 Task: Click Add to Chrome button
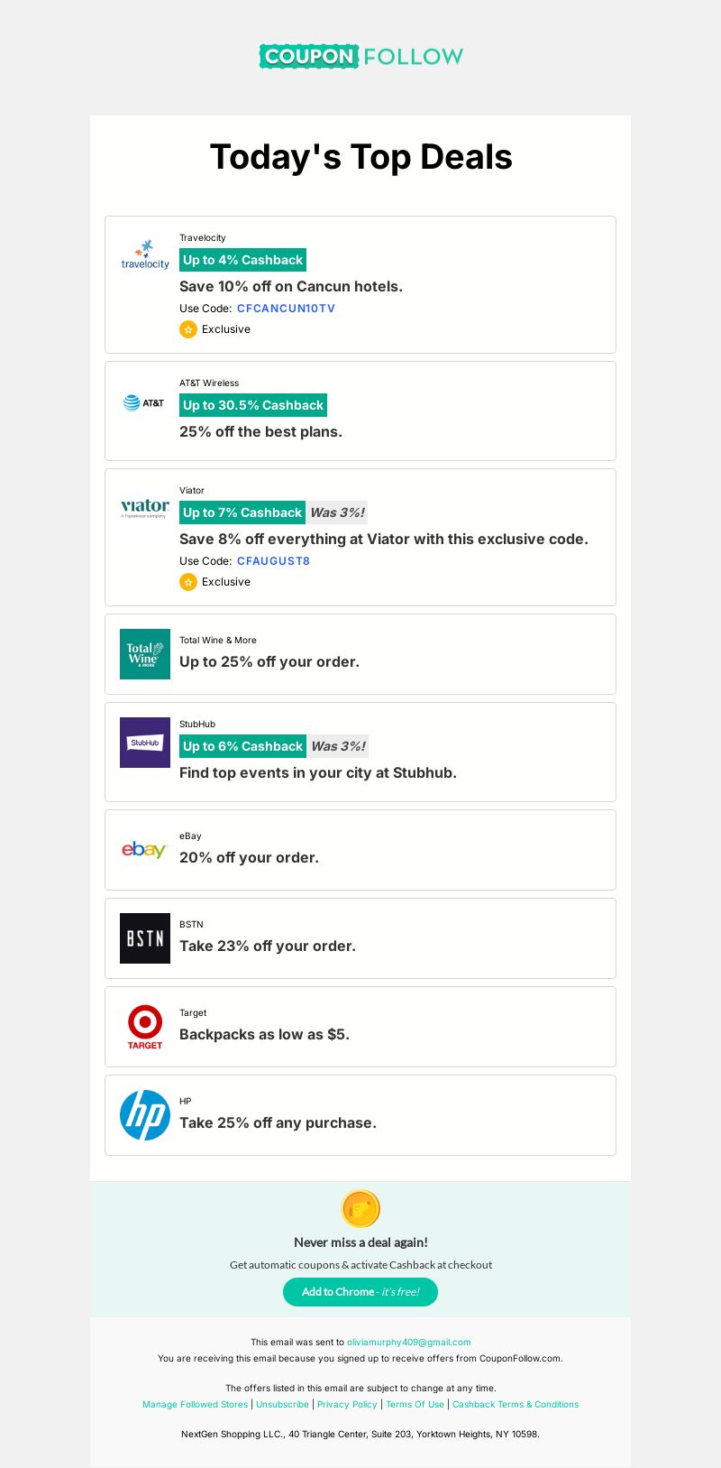(360, 1292)
